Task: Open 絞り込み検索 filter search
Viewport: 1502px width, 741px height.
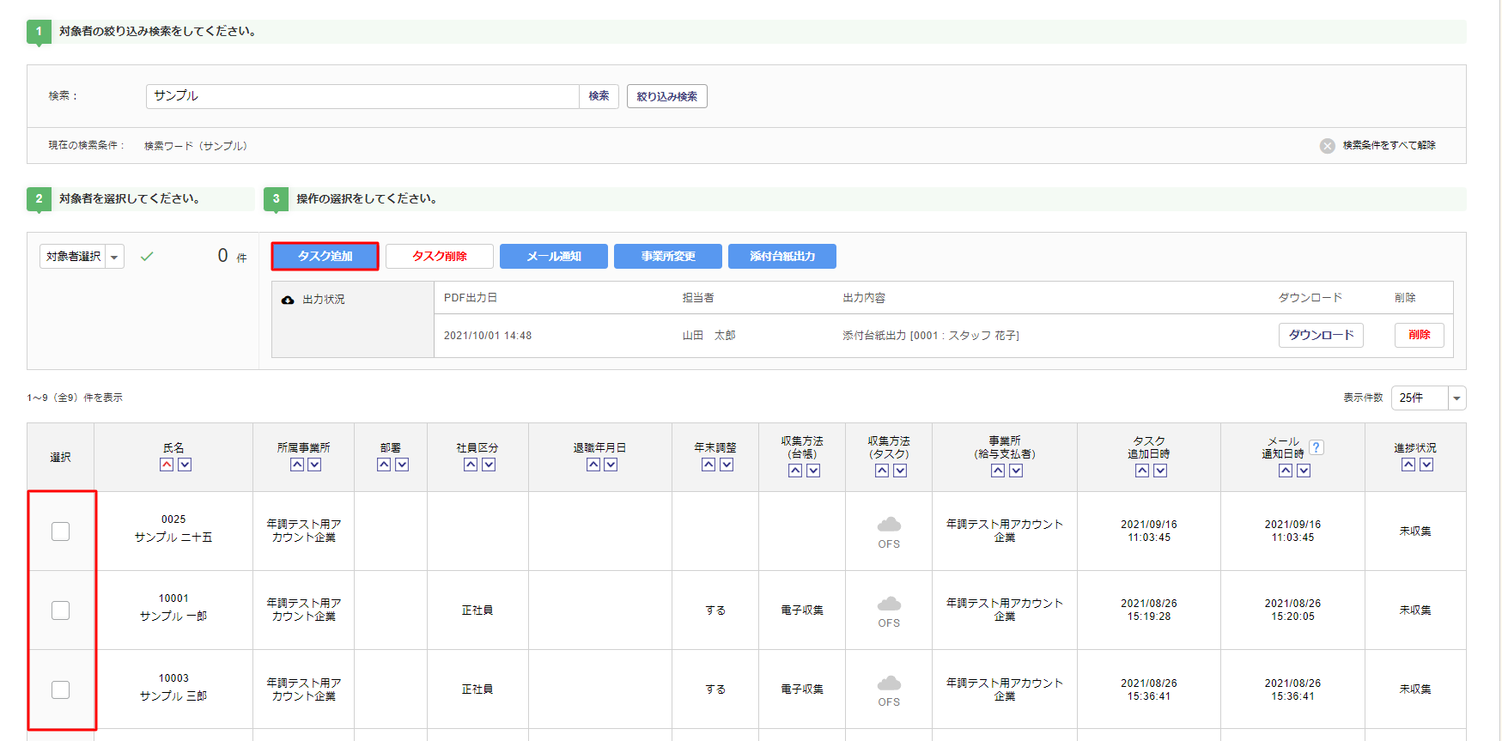Action: point(667,96)
